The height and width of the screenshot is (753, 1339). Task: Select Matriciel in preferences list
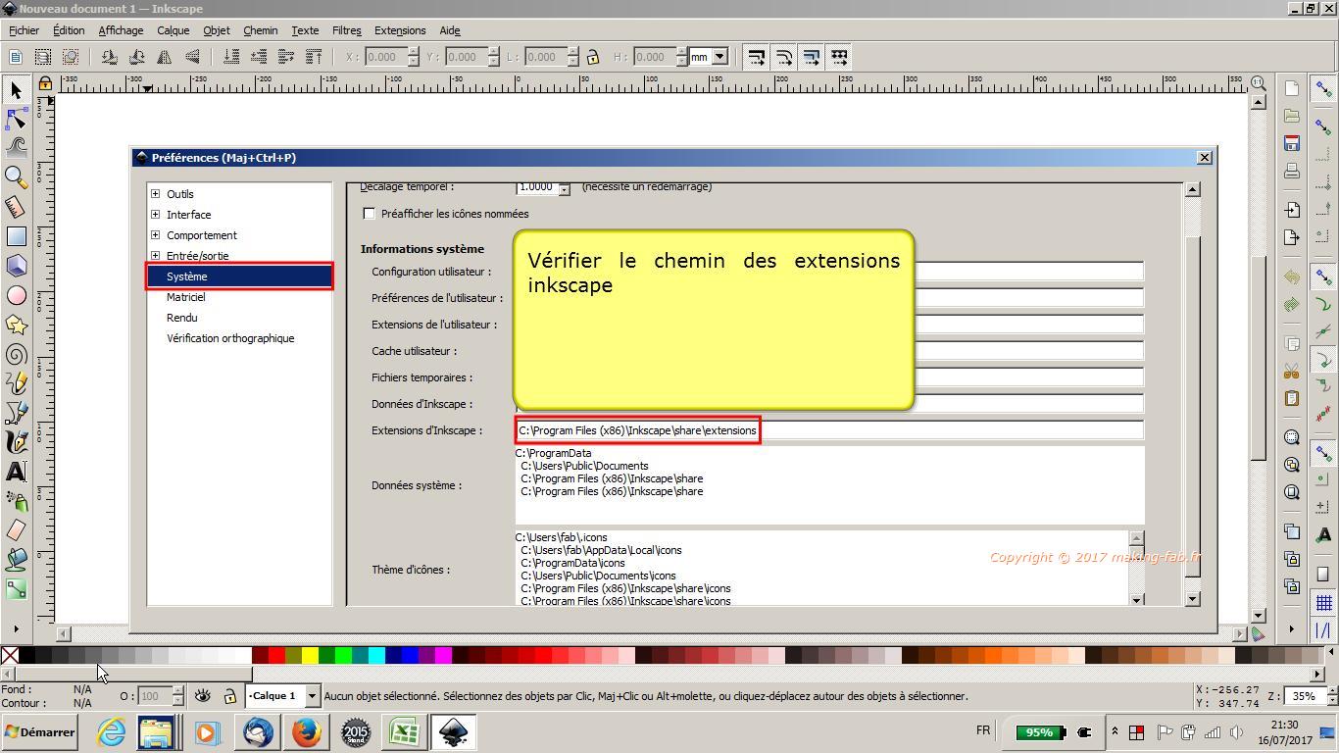[x=186, y=297]
